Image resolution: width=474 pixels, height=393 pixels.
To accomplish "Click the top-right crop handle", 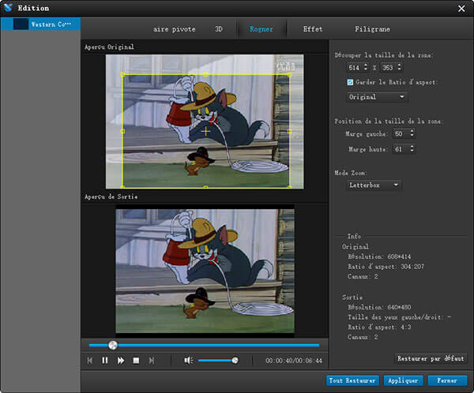I will tap(289, 75).
